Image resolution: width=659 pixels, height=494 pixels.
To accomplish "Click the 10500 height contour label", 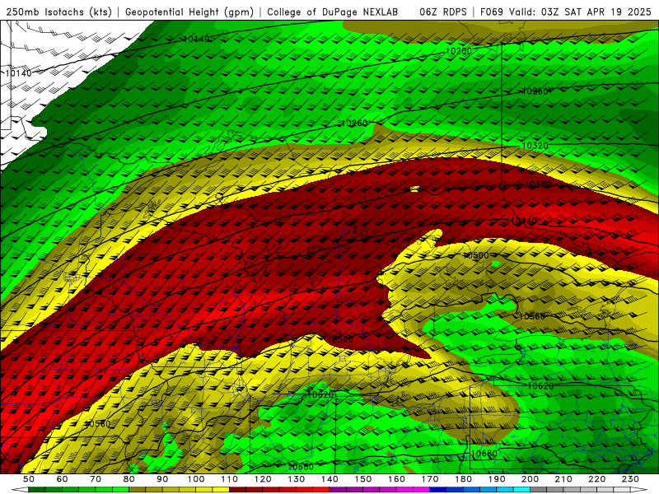I will click(x=476, y=255).
